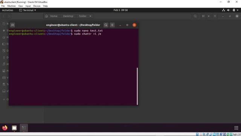Click the plus Other Locations icon

click(4, 99)
